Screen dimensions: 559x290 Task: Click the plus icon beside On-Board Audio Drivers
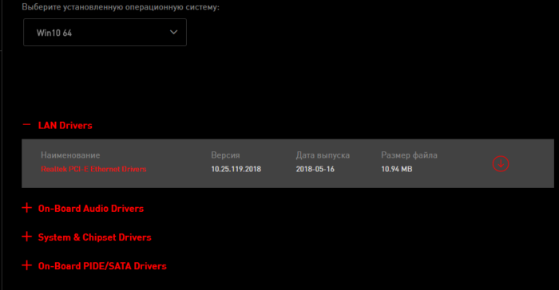point(26,208)
